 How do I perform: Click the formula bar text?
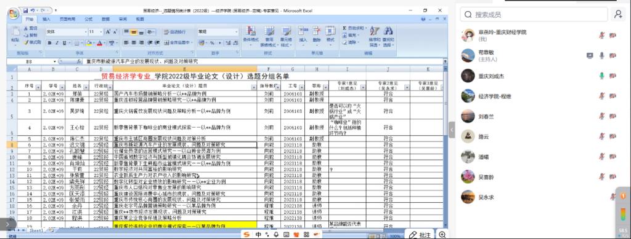click(x=142, y=62)
